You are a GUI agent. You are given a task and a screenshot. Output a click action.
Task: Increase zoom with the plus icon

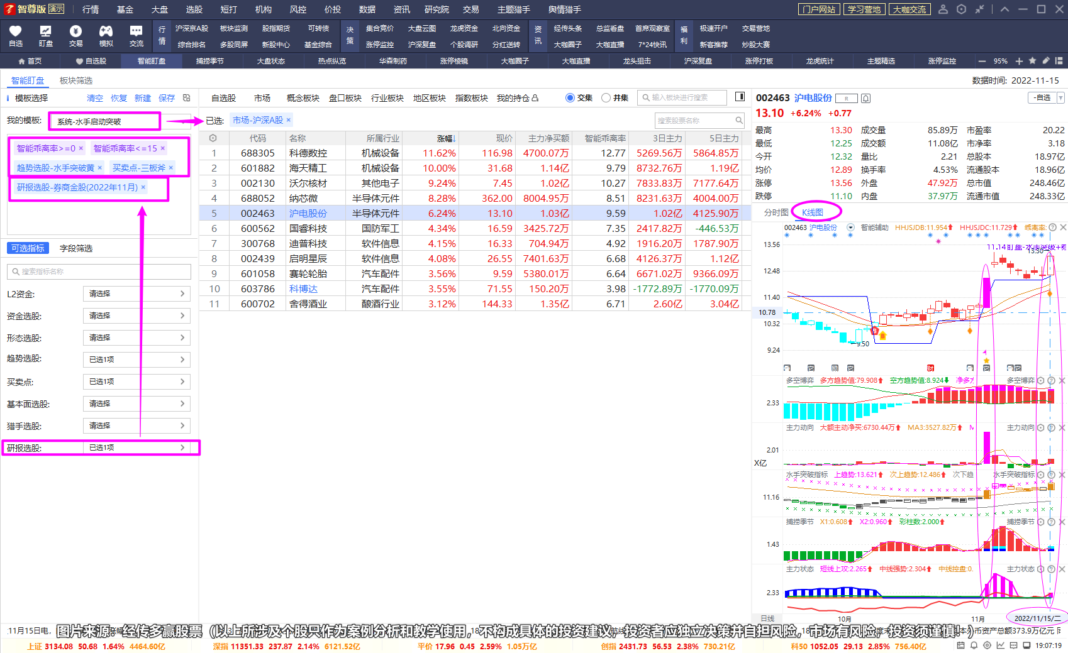[1019, 61]
